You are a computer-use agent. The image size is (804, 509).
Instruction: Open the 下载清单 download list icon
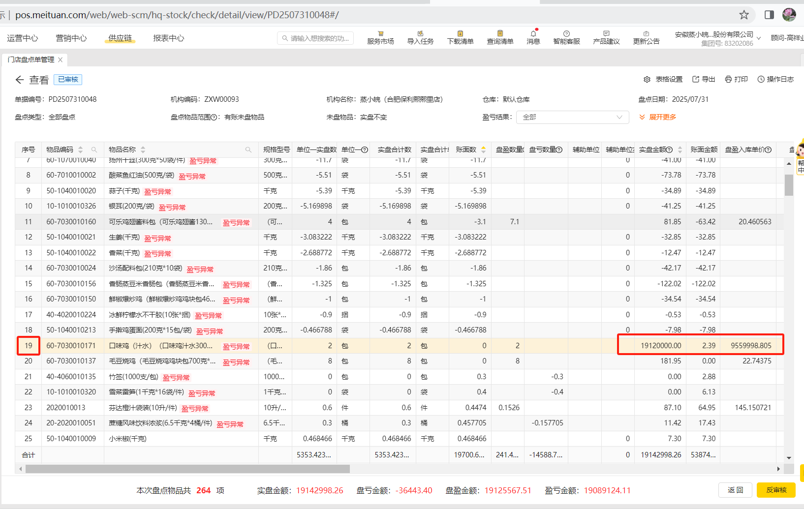460,34
